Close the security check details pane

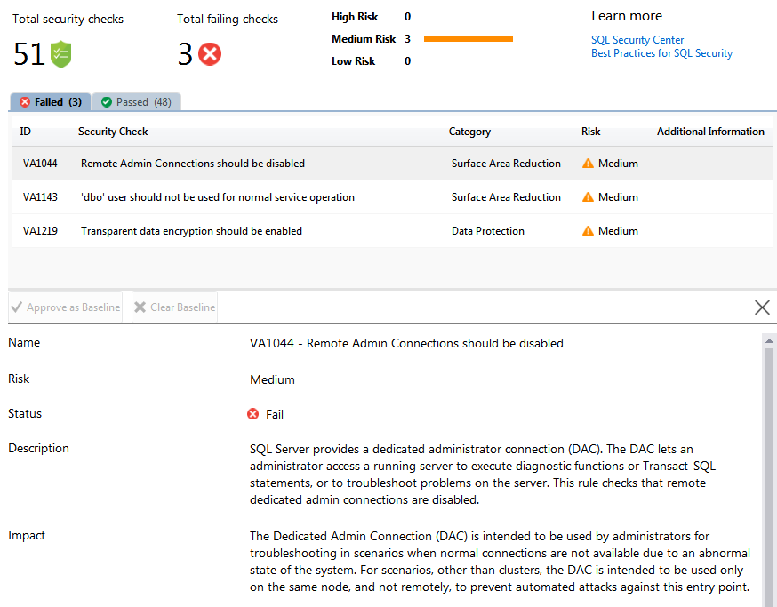pyautogui.click(x=762, y=307)
